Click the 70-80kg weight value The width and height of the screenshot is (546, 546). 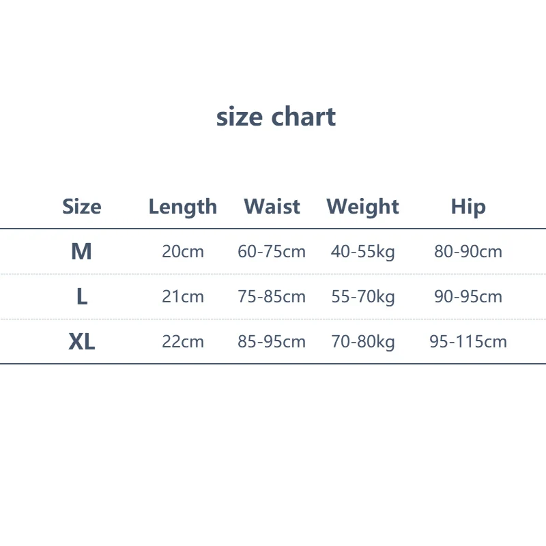coord(362,341)
